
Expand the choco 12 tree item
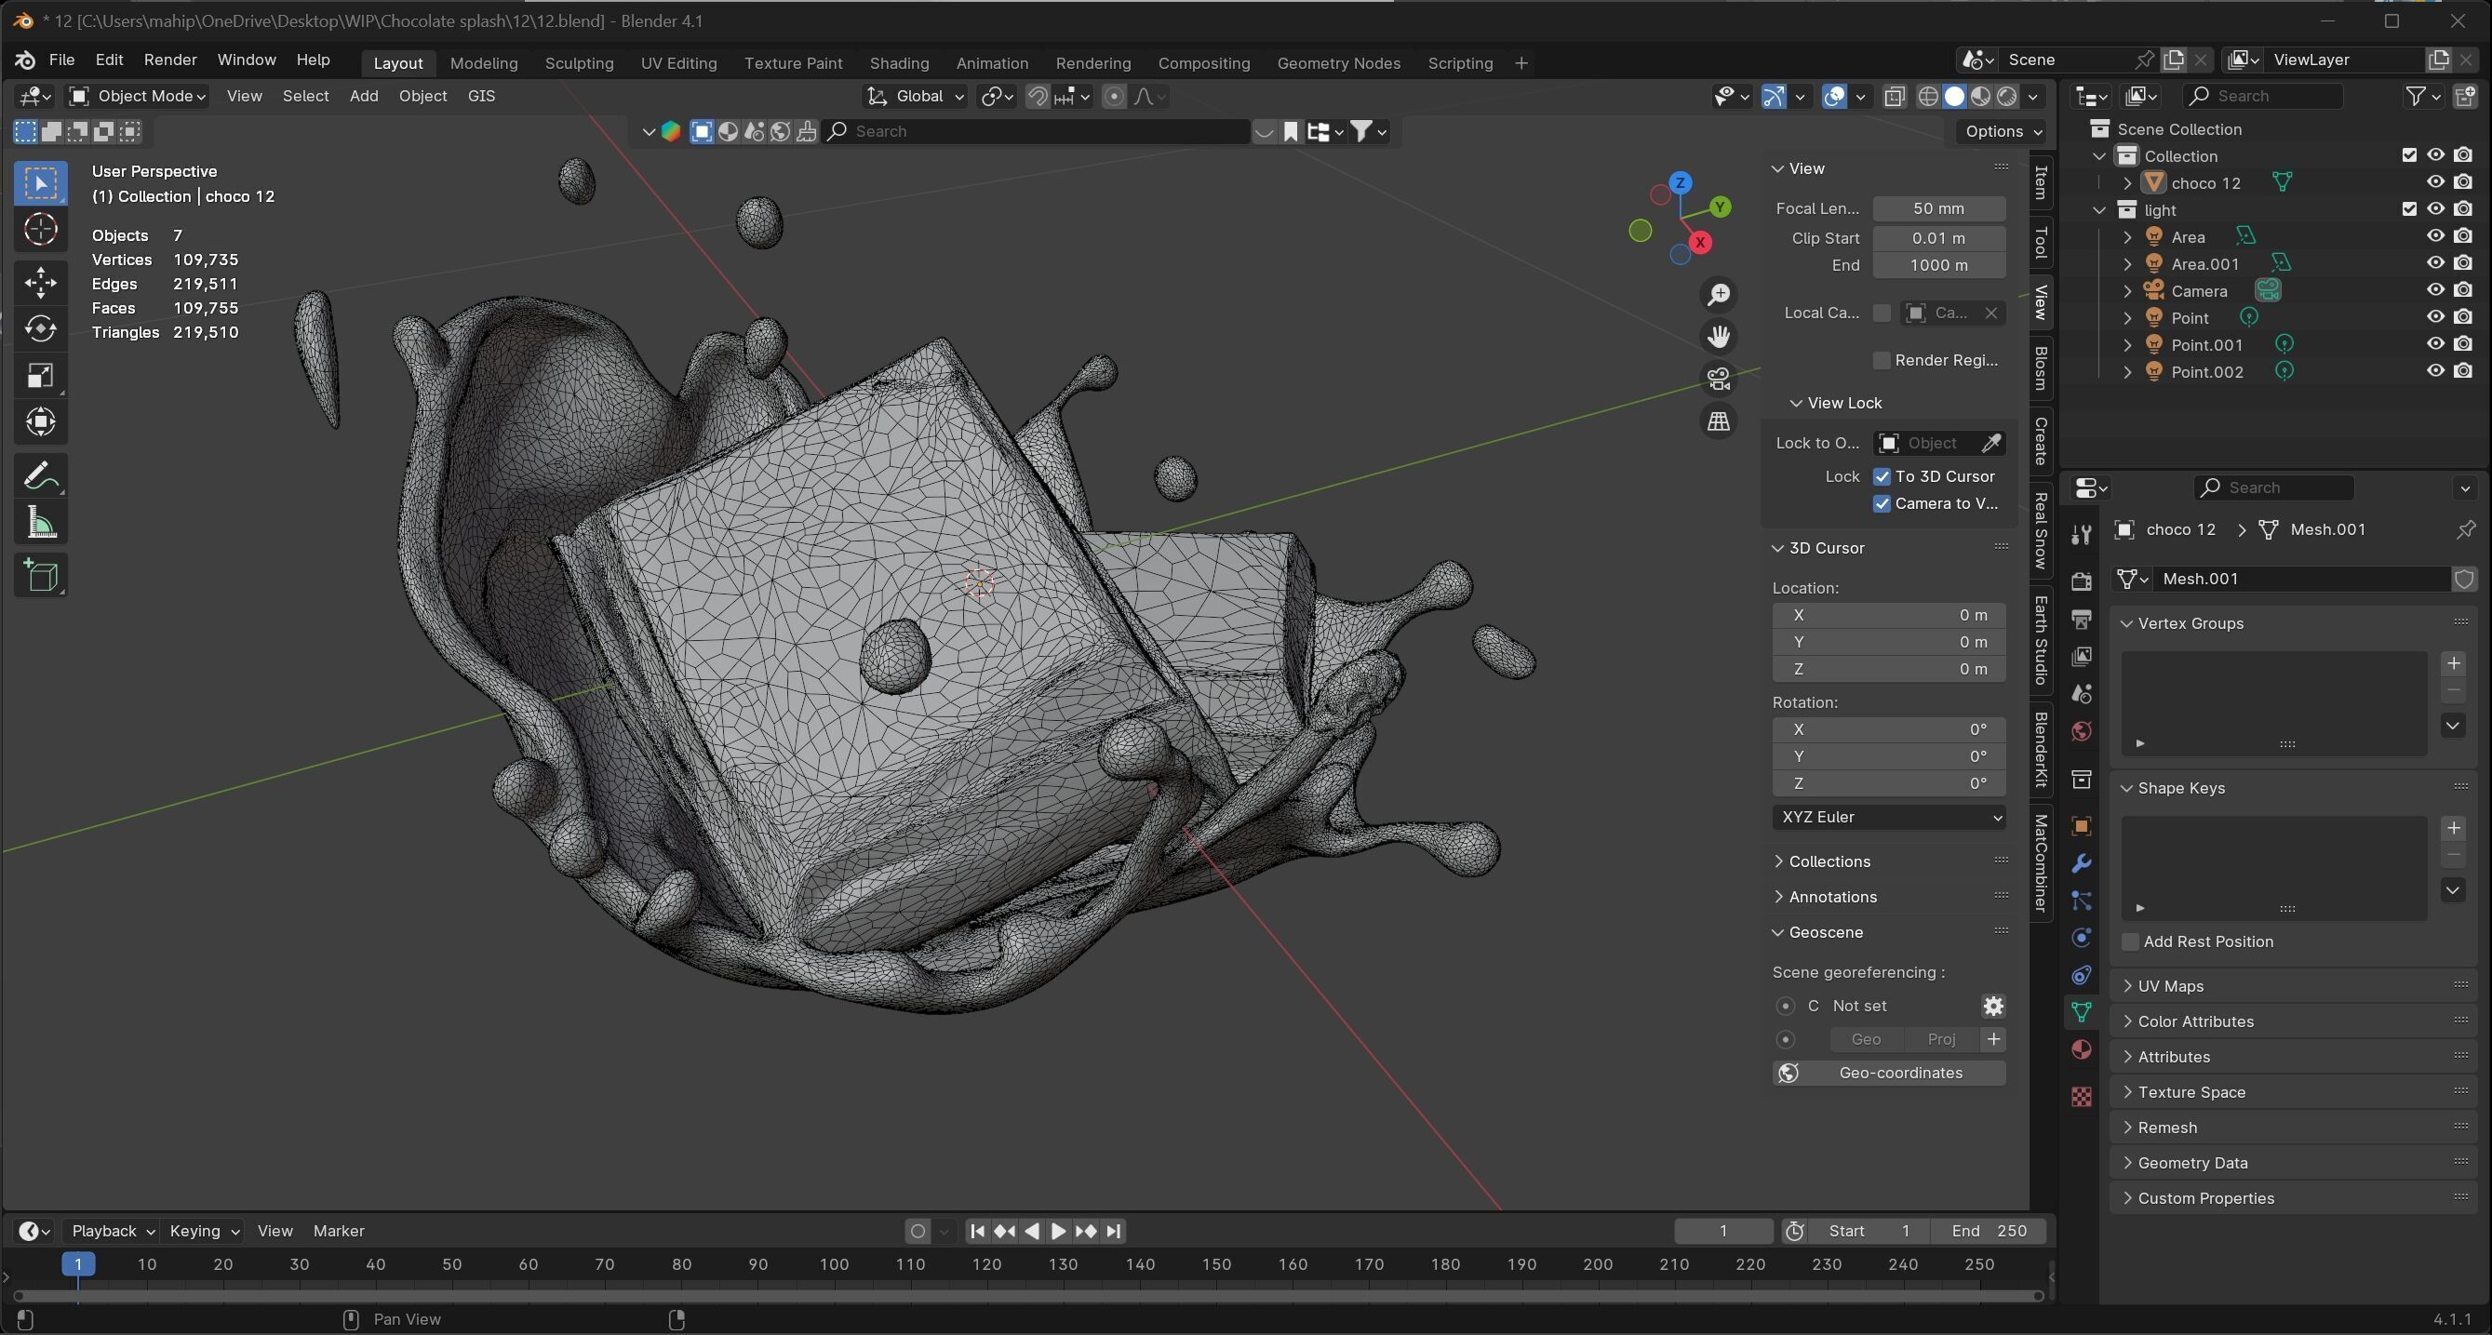click(x=2126, y=183)
